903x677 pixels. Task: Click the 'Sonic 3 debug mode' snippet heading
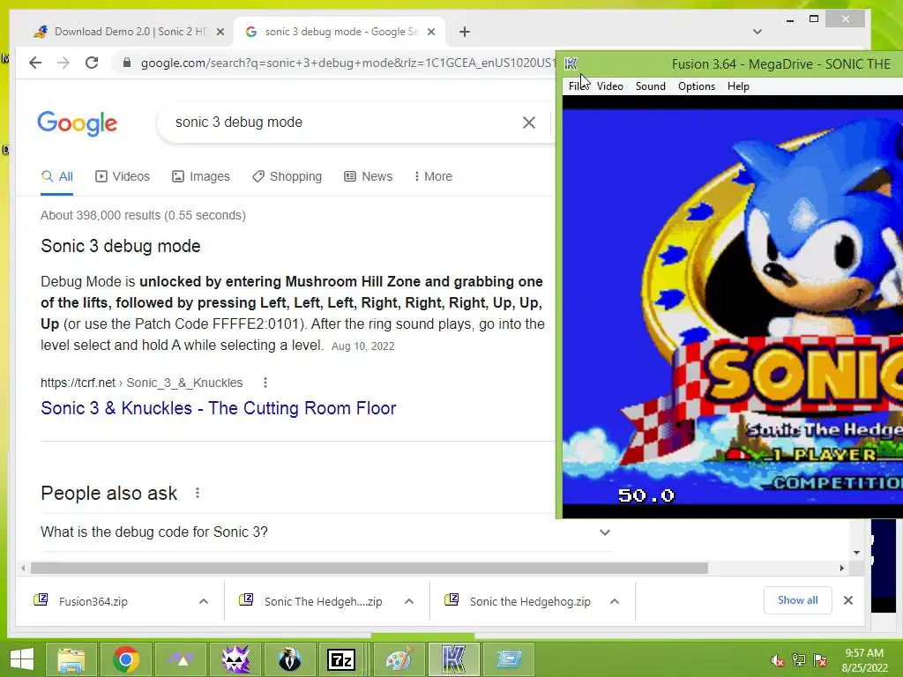(x=120, y=247)
